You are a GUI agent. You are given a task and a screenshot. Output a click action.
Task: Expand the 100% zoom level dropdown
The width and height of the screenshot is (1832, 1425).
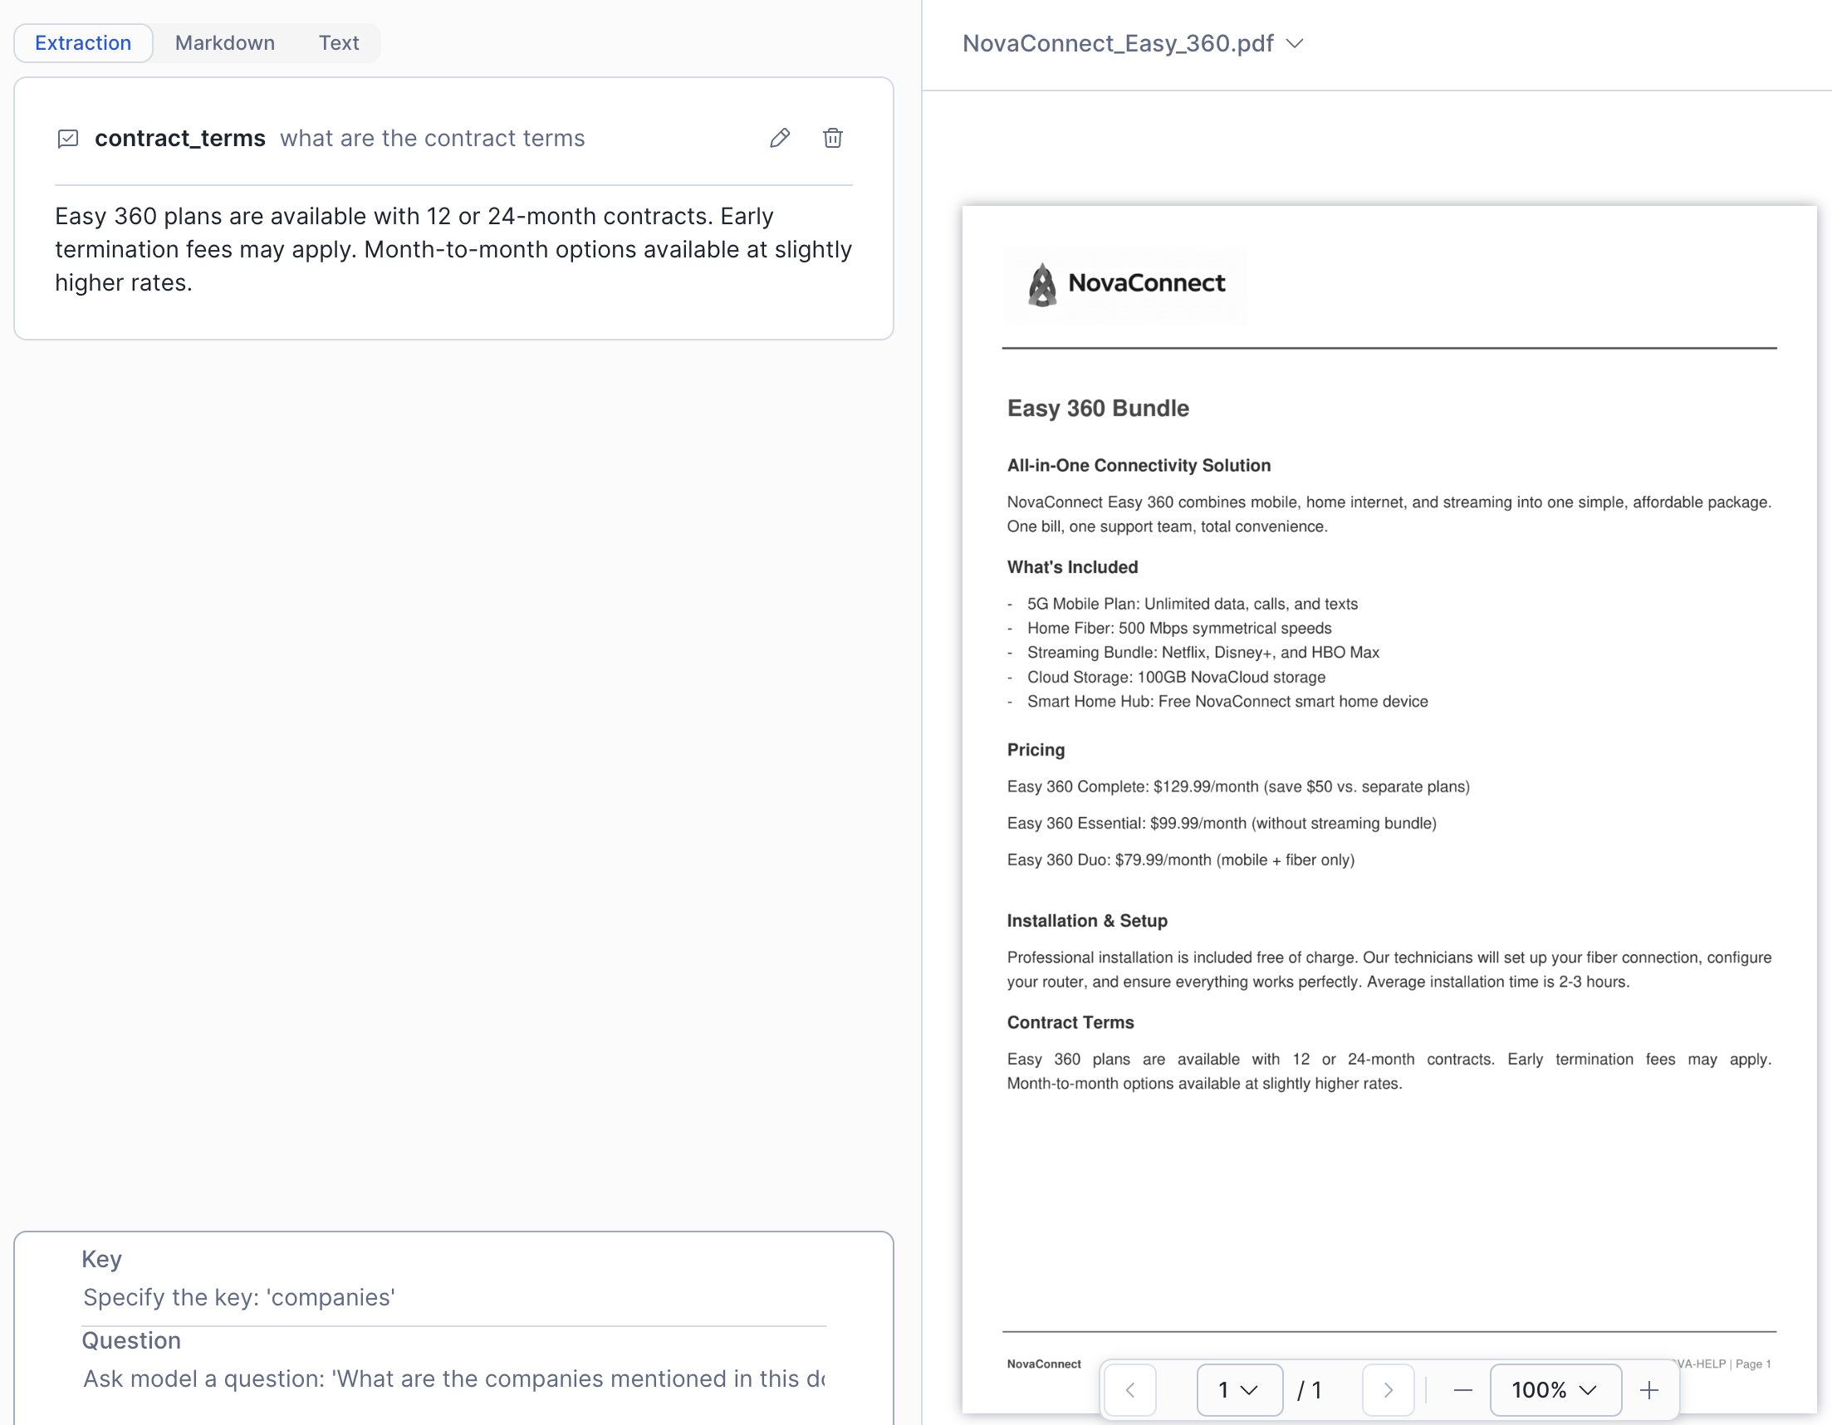[x=1554, y=1390]
